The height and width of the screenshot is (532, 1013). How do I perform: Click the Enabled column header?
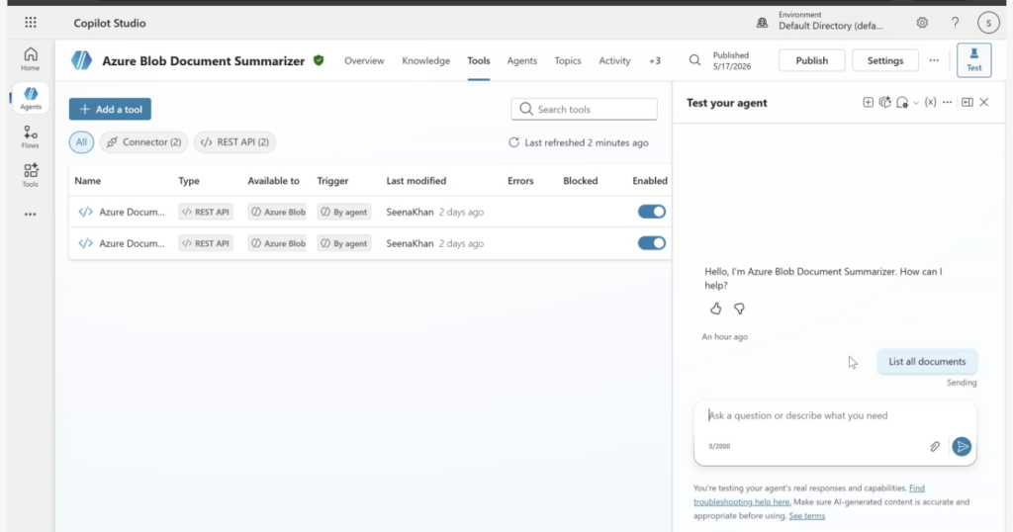[x=650, y=181]
